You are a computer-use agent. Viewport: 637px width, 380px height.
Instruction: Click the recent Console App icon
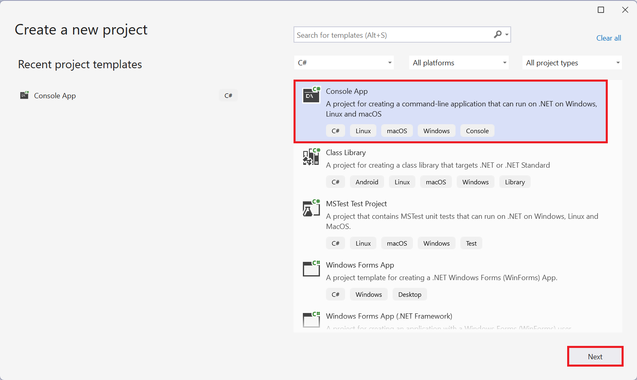coord(24,95)
